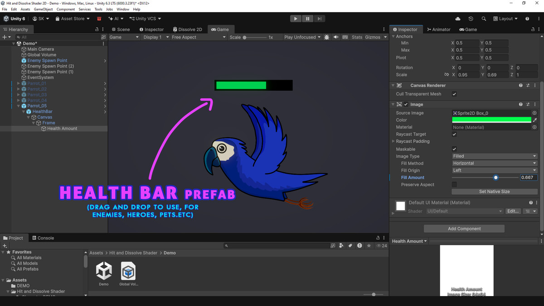Click the Color eyedropper icon
Viewport: 544px width, 306px height.
tap(535, 120)
